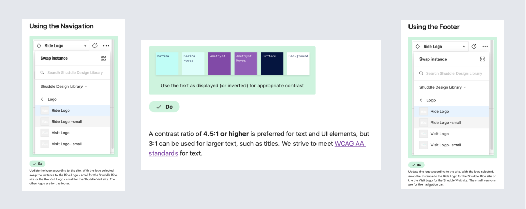This screenshot has width=526, height=209.
Task: Open Shuddle Design Library dropdown in the Footer panel
Action: tap(442, 87)
